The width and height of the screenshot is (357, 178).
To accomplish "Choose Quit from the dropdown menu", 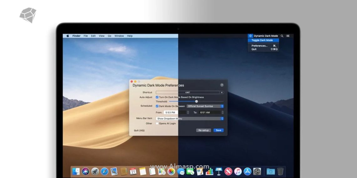I will 263,49.
